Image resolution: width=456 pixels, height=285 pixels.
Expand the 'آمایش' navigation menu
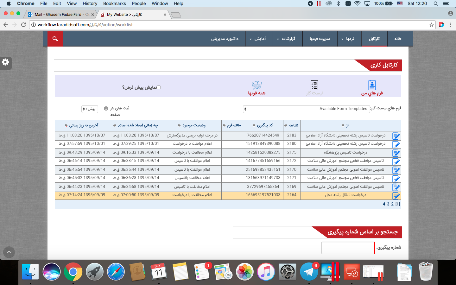258,39
